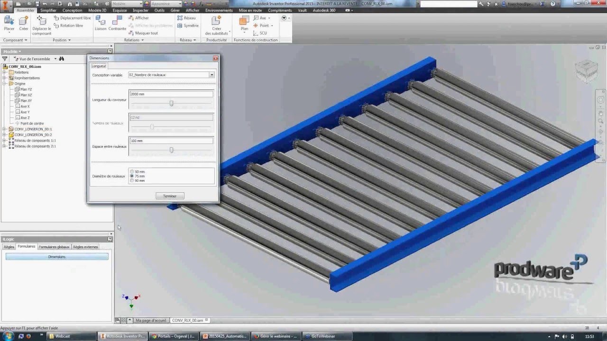Open the Apparence dropdown
Image resolution: width=607 pixels, height=341 pixels.
[x=179, y=3]
